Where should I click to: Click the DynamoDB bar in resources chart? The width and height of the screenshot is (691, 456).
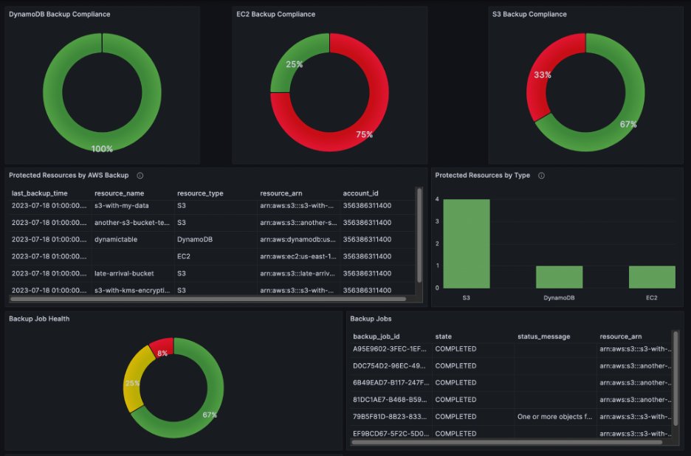[x=560, y=277]
